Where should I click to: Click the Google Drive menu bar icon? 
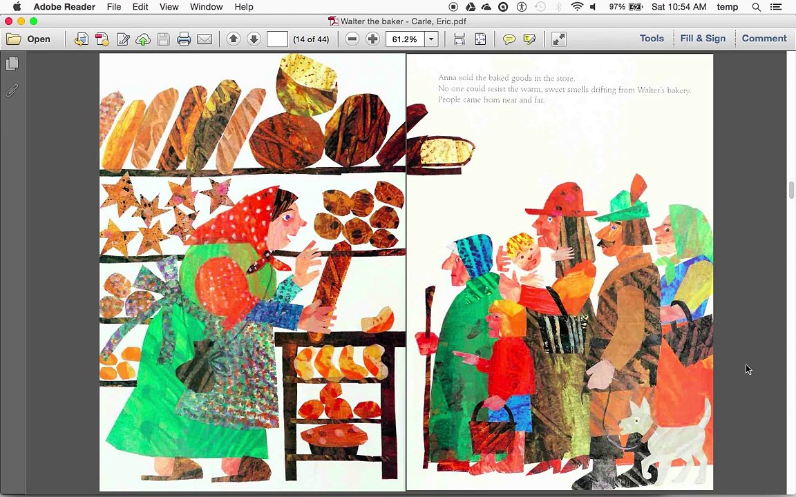point(470,7)
